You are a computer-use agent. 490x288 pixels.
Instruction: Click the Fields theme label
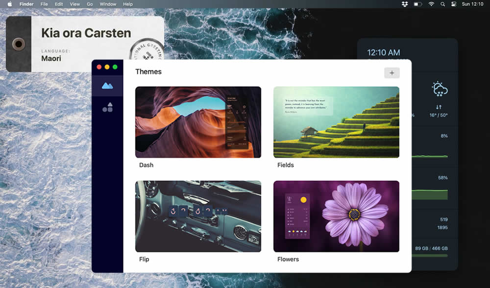(x=286, y=165)
